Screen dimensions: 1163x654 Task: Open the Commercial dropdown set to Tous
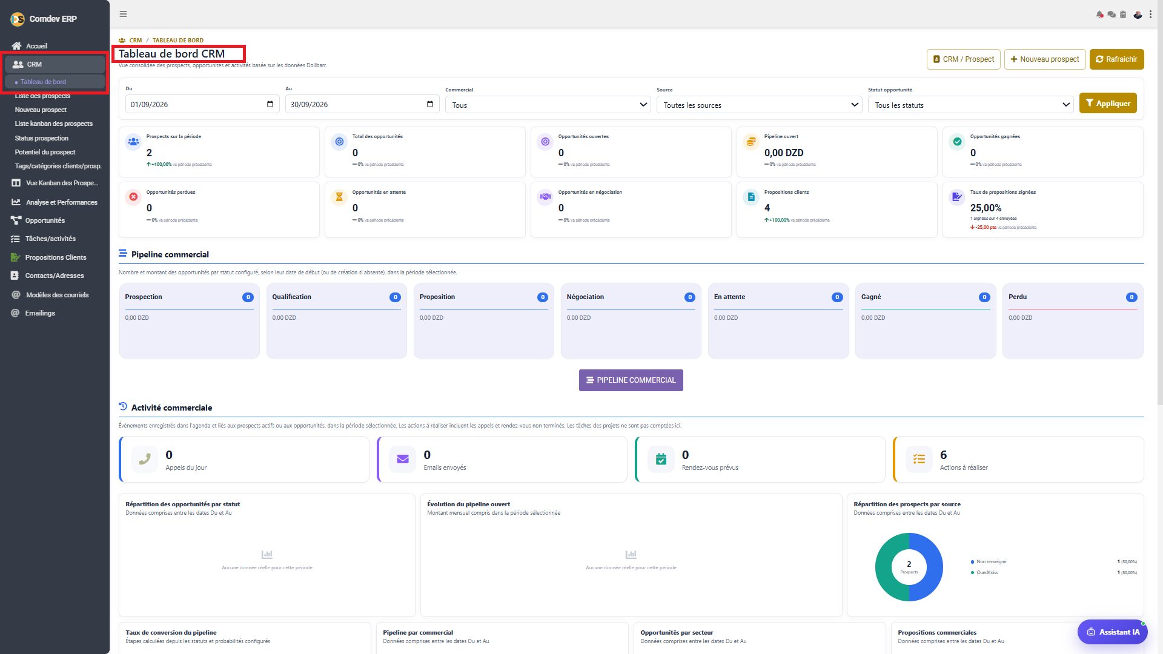click(548, 105)
